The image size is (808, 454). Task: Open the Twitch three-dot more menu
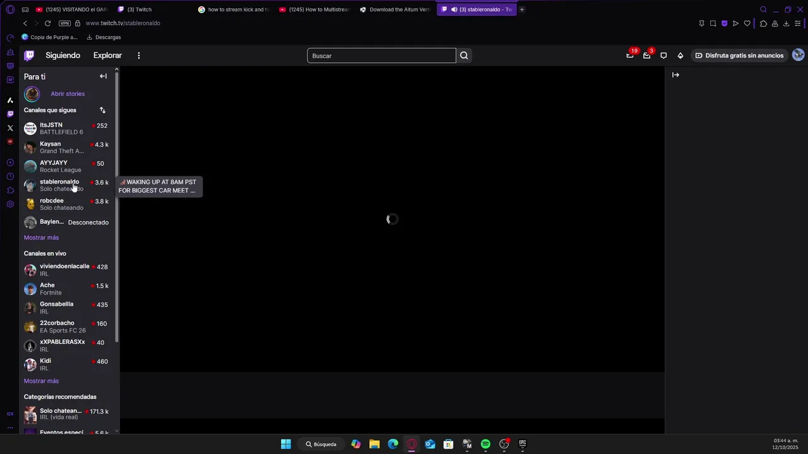[139, 55]
